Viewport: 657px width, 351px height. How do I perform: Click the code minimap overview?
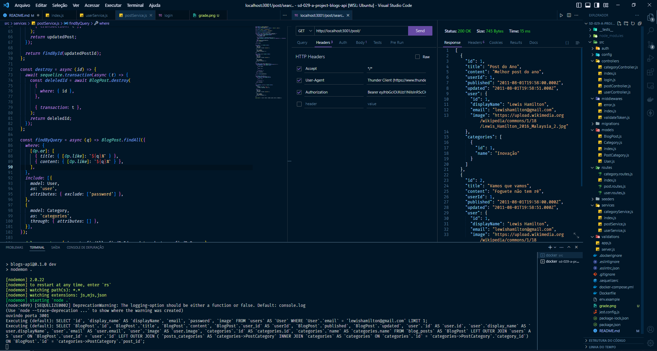coord(270,62)
